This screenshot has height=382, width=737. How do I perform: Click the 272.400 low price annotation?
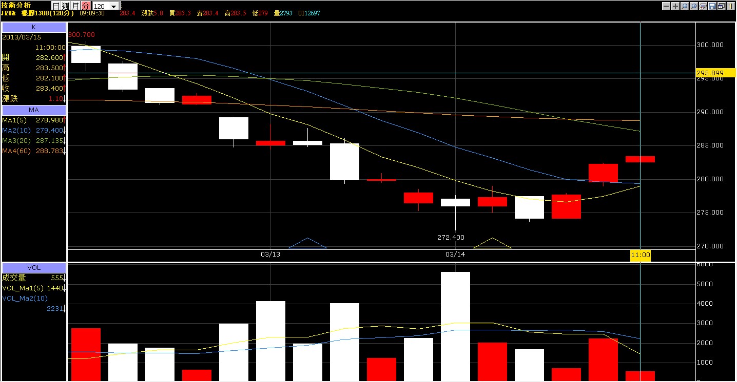point(450,238)
